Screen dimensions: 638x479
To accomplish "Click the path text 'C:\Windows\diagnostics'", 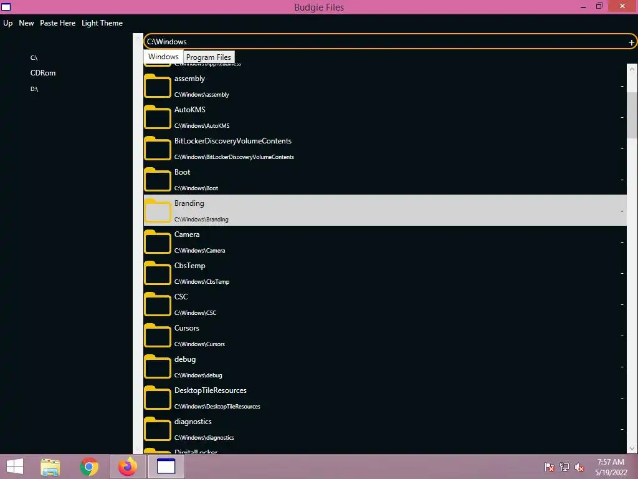I will click(x=204, y=437).
